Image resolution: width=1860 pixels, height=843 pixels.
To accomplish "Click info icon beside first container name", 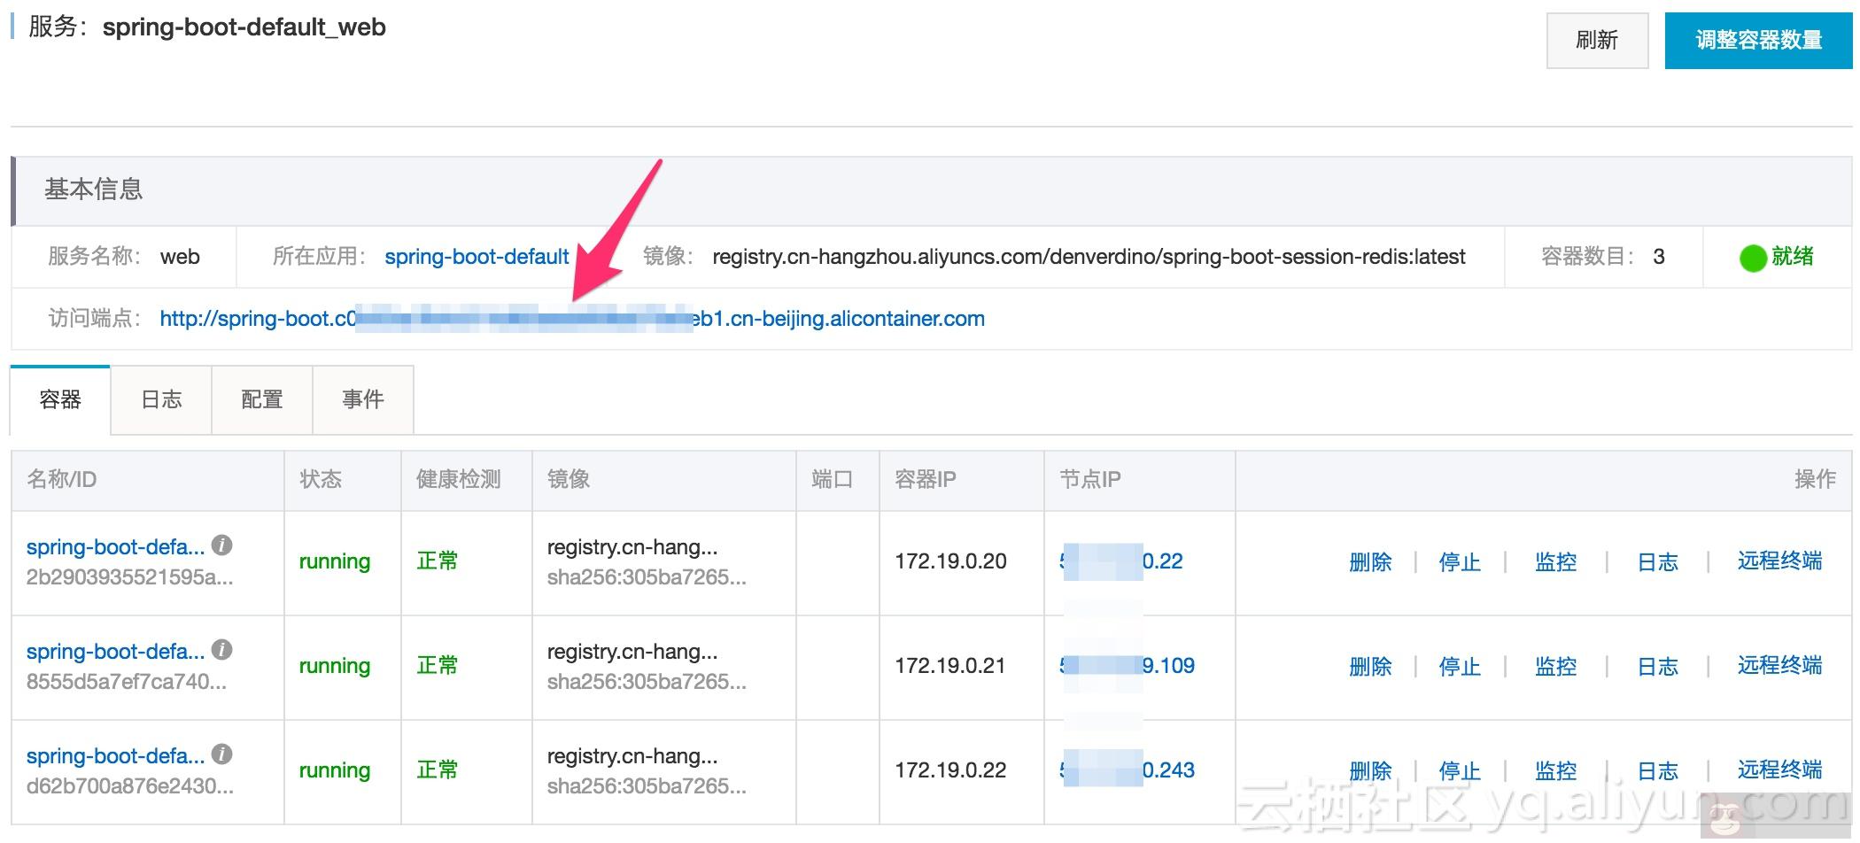I will tap(222, 545).
